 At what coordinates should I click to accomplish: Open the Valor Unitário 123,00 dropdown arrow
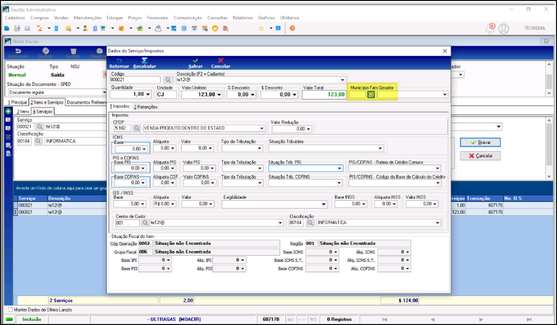(219, 95)
